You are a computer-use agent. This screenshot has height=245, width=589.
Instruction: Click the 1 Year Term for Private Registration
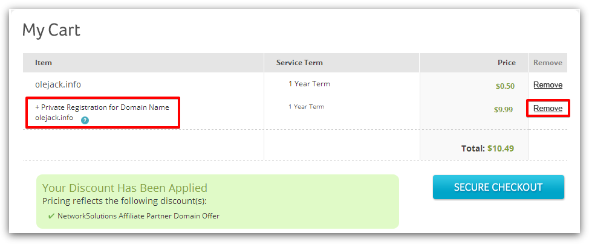(306, 106)
